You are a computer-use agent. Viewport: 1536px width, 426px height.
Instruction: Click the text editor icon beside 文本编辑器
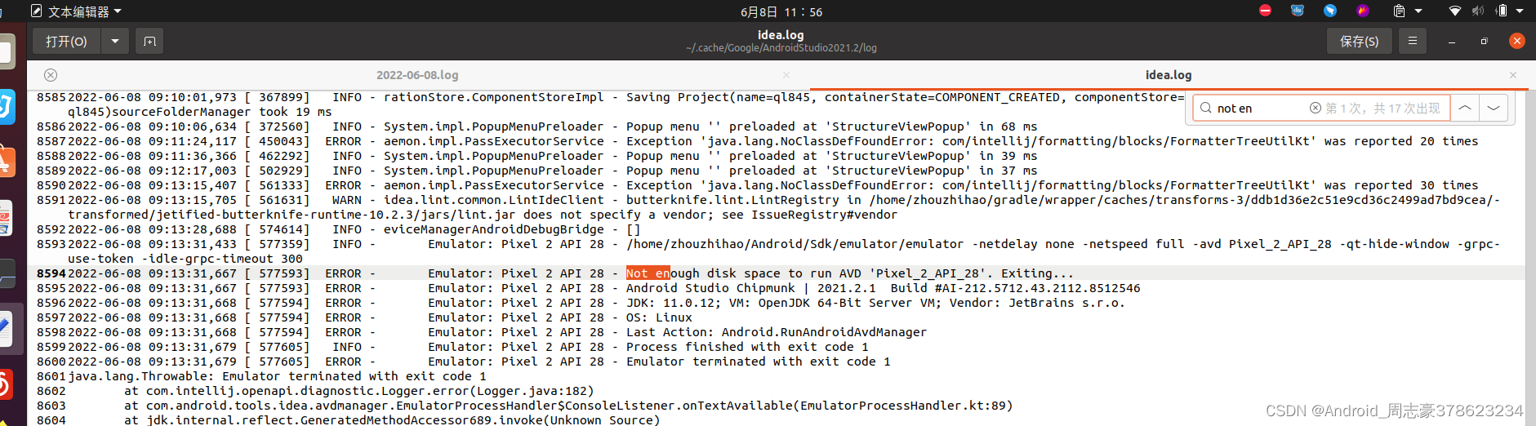36,11
